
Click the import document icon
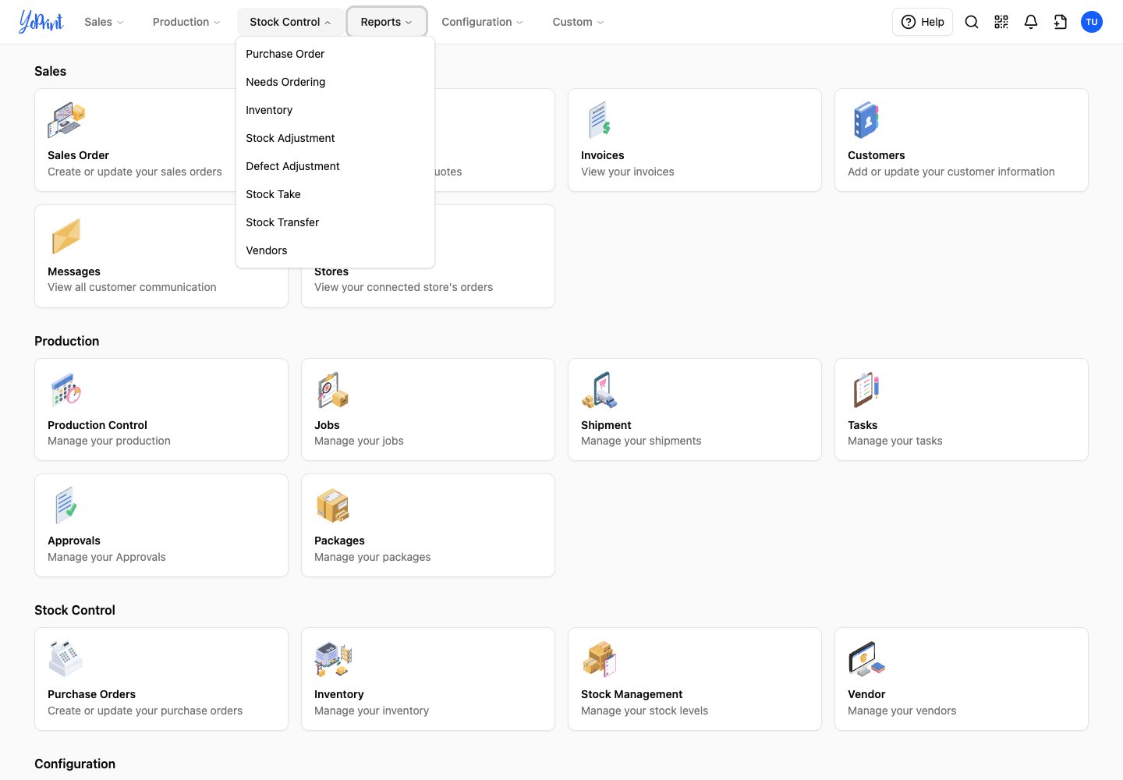point(1061,22)
